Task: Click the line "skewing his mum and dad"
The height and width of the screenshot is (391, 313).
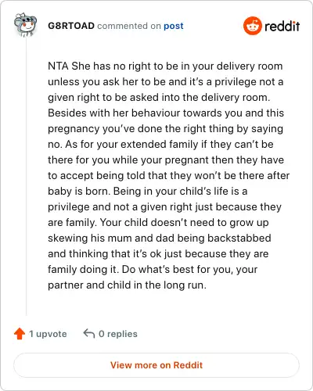Action: click(x=160, y=238)
